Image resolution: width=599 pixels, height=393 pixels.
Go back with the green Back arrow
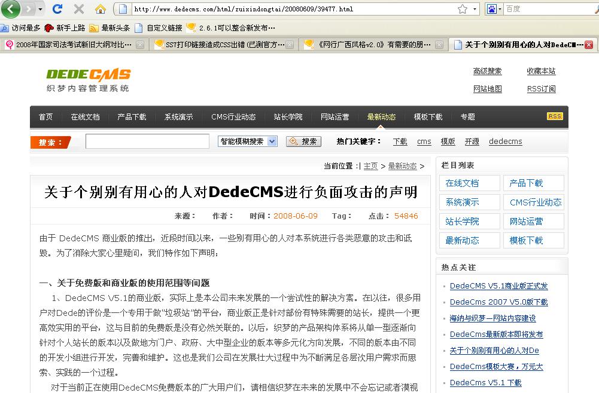pos(11,9)
